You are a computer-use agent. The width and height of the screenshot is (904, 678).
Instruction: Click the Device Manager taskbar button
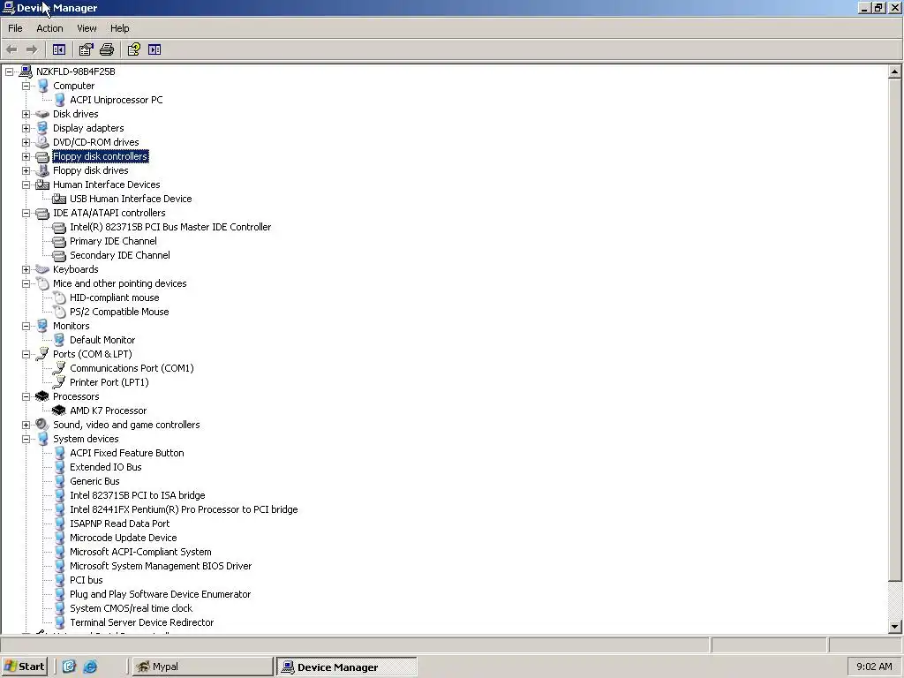tap(346, 667)
